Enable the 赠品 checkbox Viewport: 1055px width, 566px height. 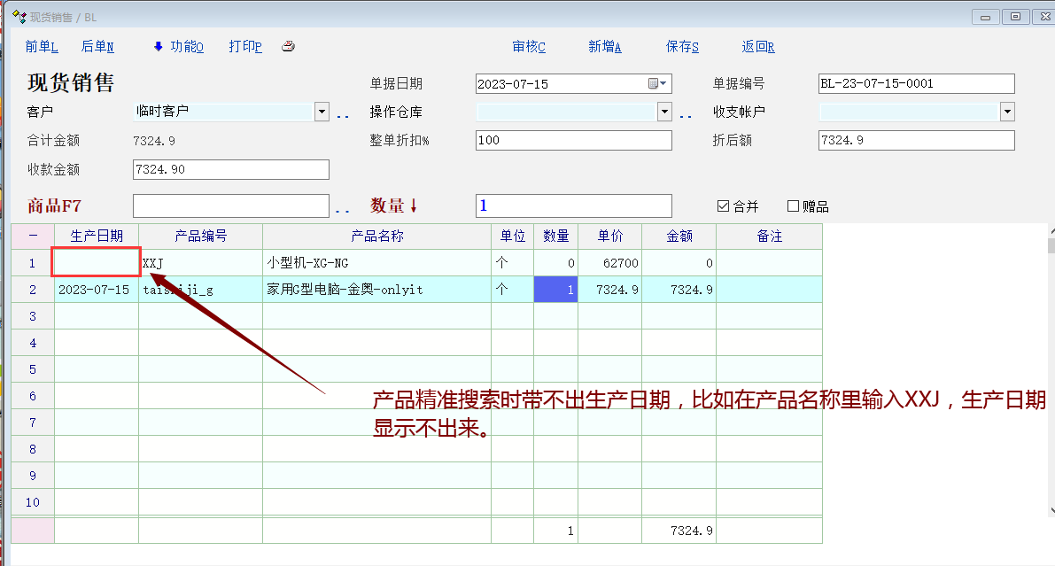tap(793, 206)
